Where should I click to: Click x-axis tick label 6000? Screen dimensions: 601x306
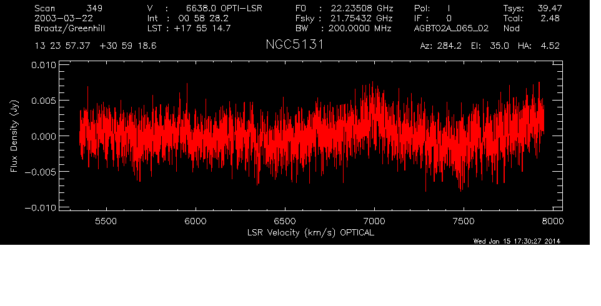[x=196, y=221]
